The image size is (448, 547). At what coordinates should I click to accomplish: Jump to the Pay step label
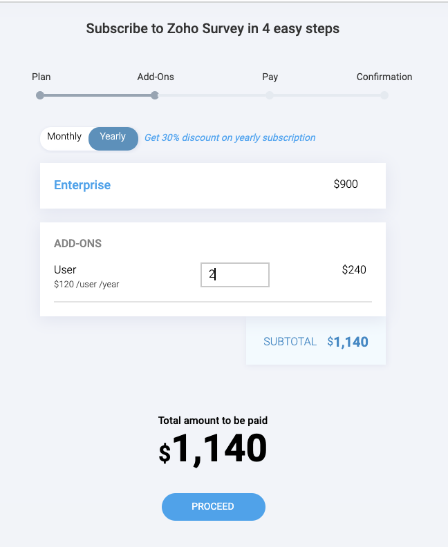coord(270,77)
